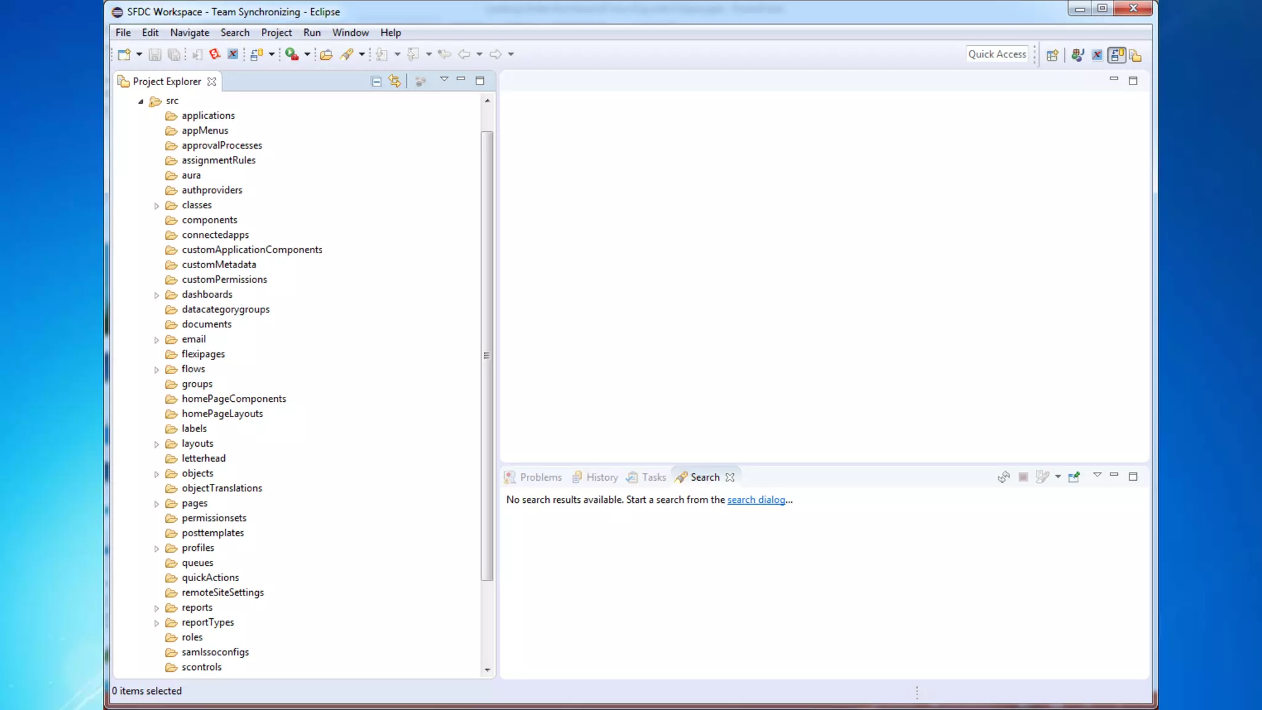Click the Run with toolbox green icon

coord(292,54)
